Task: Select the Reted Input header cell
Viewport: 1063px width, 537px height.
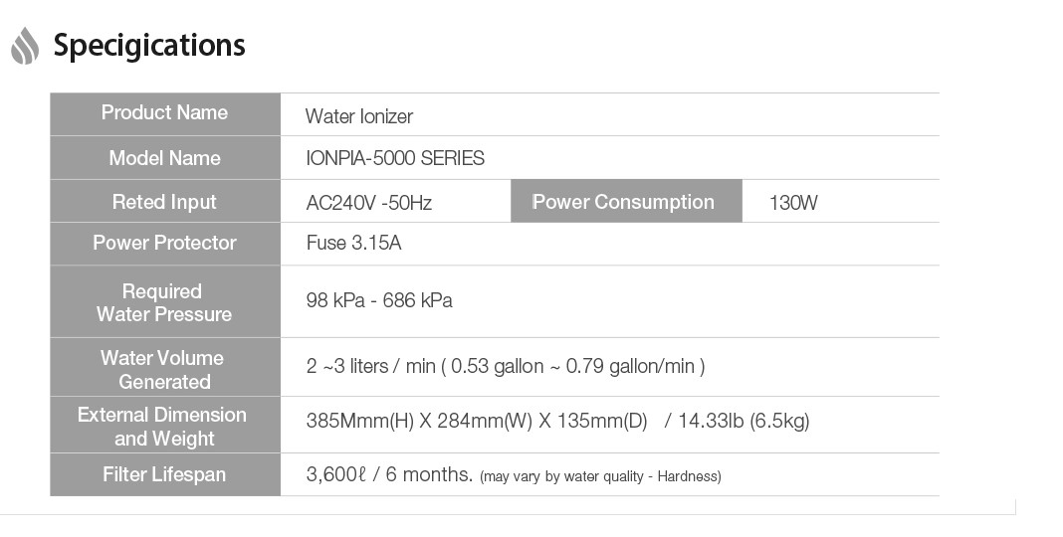Action: tap(165, 201)
